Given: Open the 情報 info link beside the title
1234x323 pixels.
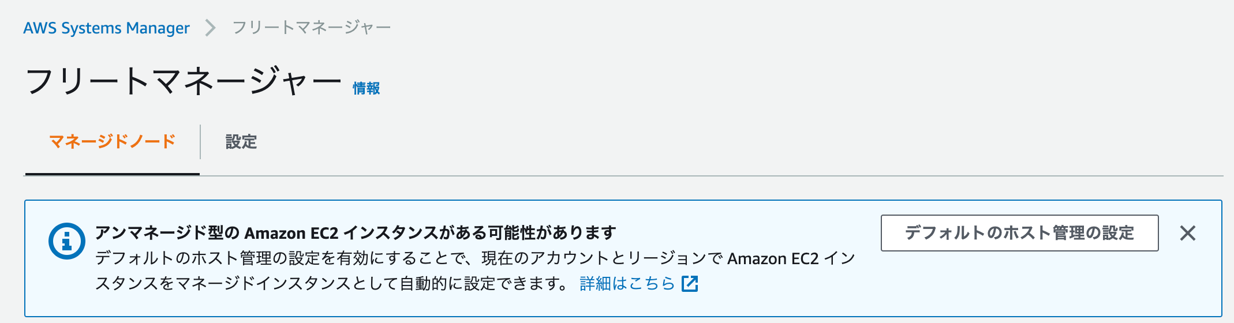Looking at the screenshot, I should pyautogui.click(x=366, y=88).
